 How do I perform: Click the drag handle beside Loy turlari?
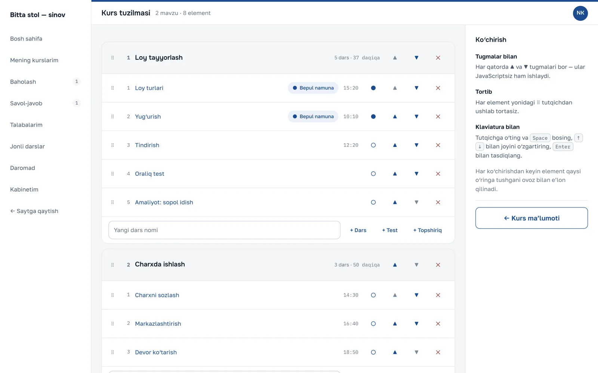click(x=112, y=88)
